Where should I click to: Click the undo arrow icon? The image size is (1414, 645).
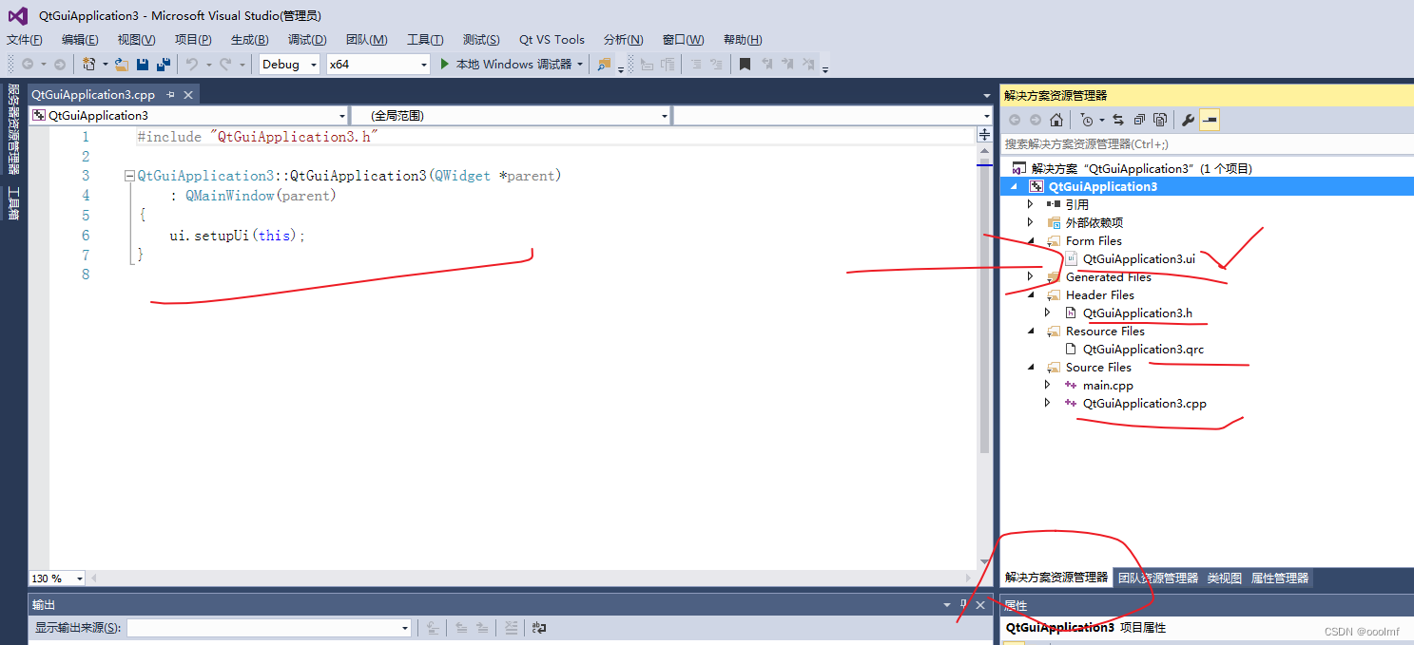click(x=191, y=65)
